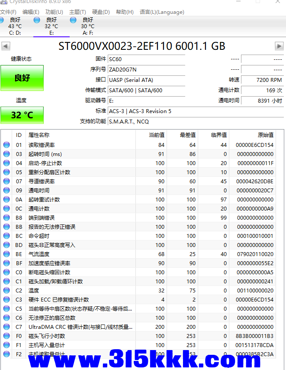
Task: Click status orb for 磁头飞行小时数 row
Action: tap(6, 336)
